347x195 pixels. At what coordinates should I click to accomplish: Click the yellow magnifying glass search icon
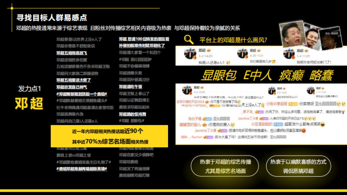pos(188,39)
